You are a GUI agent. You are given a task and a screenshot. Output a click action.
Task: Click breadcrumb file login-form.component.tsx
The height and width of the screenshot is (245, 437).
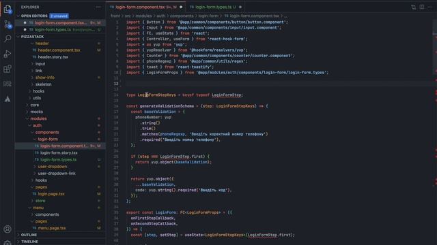(254, 16)
